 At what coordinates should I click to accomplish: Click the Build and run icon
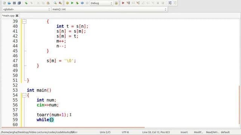[77, 3]
